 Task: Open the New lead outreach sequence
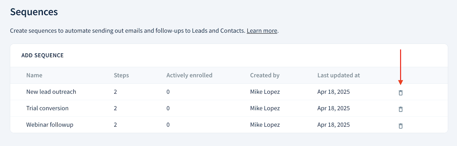point(51,92)
